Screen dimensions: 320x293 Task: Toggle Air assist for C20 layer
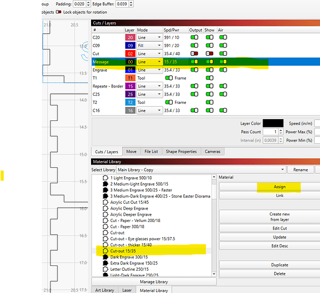[x=223, y=38]
